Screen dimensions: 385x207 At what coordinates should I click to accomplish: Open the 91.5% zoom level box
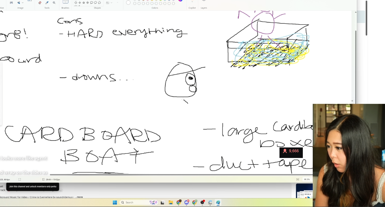308,179
